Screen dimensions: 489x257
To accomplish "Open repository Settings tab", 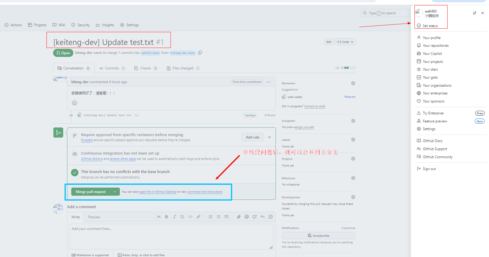I will click(129, 25).
